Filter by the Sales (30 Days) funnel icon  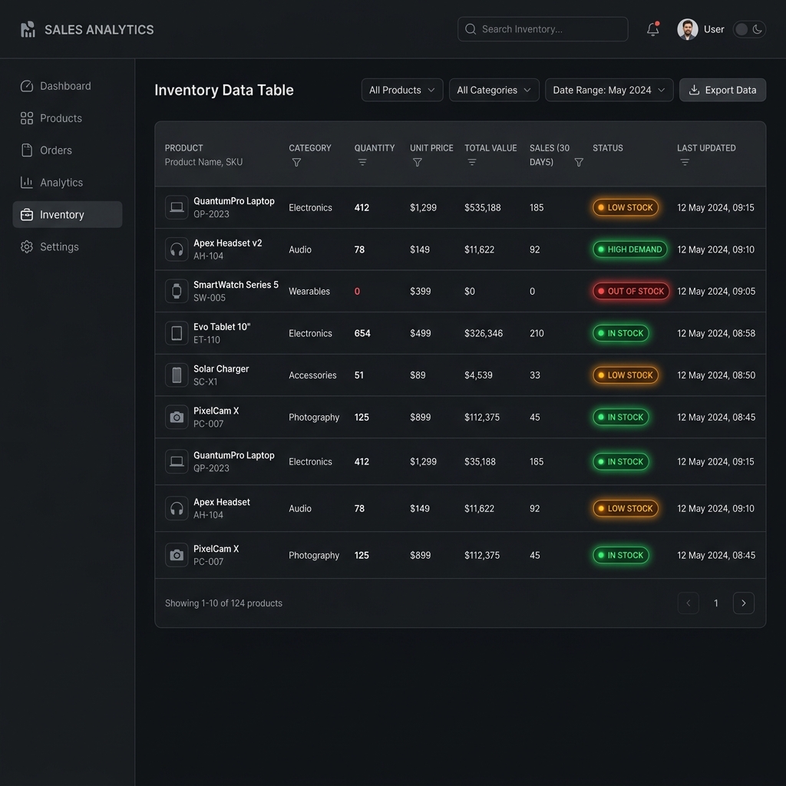point(579,163)
